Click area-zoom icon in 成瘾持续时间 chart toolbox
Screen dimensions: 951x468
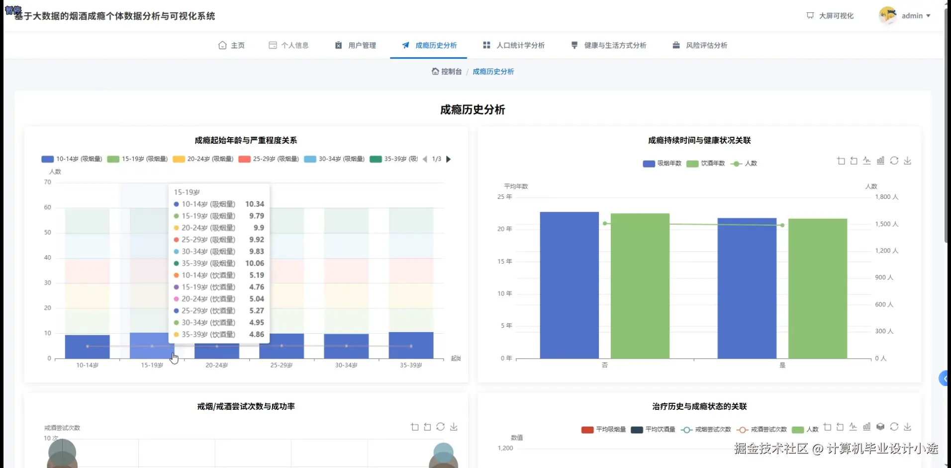(x=841, y=161)
